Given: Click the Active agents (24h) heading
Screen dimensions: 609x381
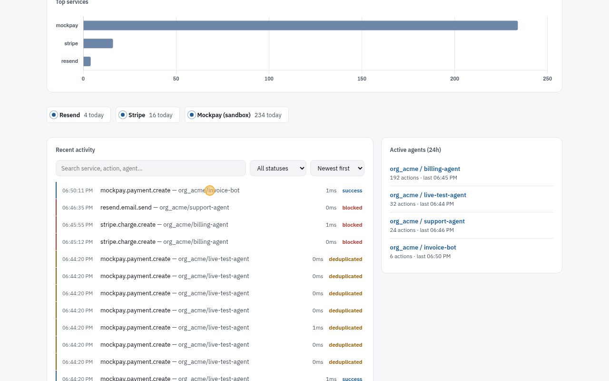Looking at the screenshot, I should pyautogui.click(x=415, y=150).
